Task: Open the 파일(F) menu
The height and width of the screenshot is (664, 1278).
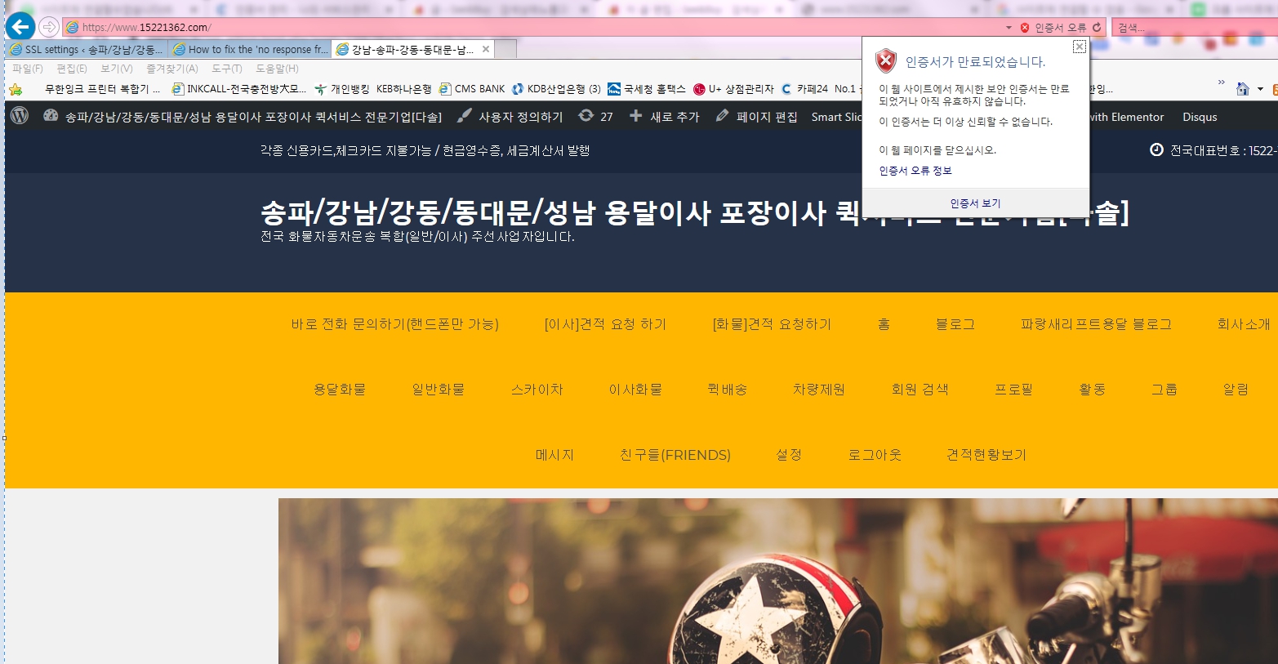Action: [28, 69]
